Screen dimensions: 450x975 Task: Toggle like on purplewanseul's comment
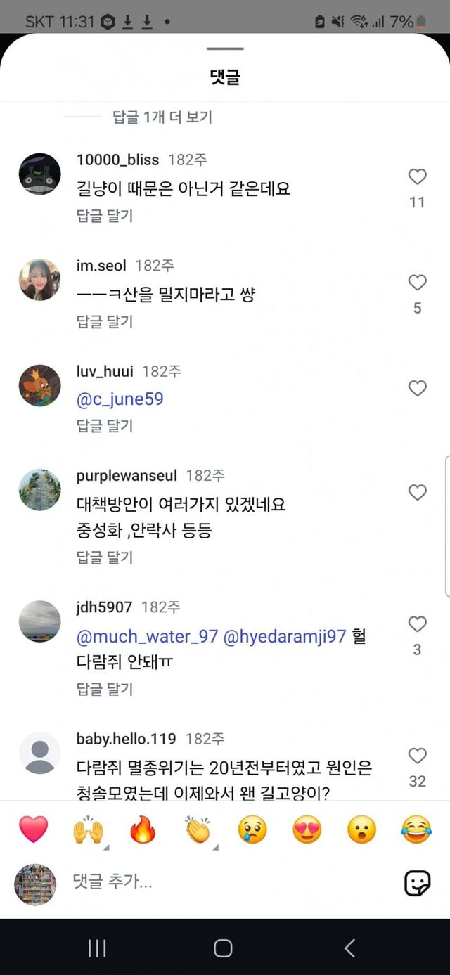click(417, 493)
